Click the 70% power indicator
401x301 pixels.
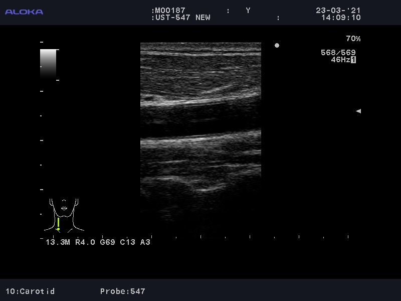pos(353,39)
